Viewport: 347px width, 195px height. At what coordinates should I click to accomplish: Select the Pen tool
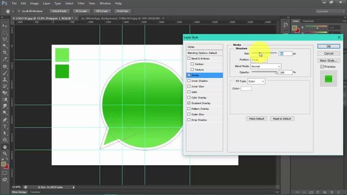pos(5,120)
